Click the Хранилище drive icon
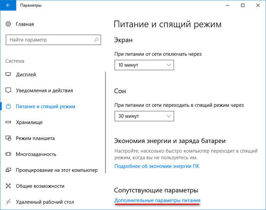Image resolution: width=266 pixels, height=210 pixels. click(x=8, y=122)
